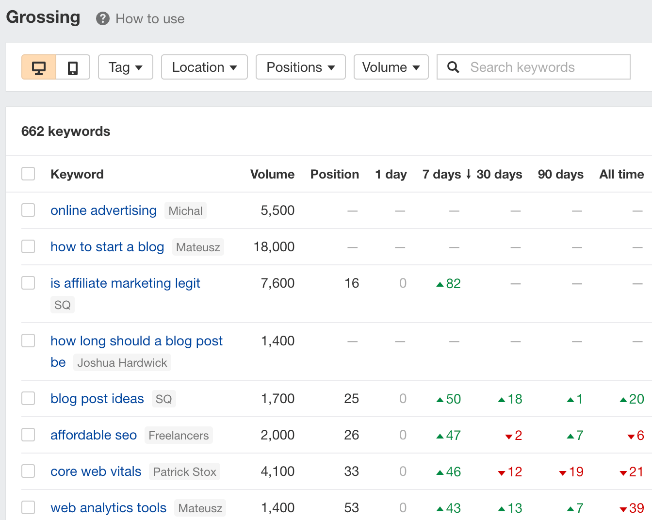The height and width of the screenshot is (520, 652).
Task: Open the Tag filter dropdown
Action: point(125,67)
